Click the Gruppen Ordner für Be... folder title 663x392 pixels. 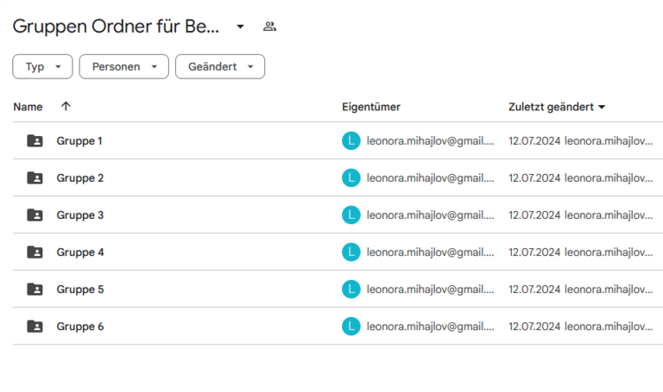116,27
